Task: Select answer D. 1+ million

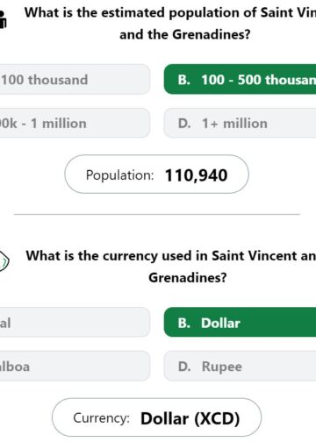Action: pyautogui.click(x=240, y=123)
